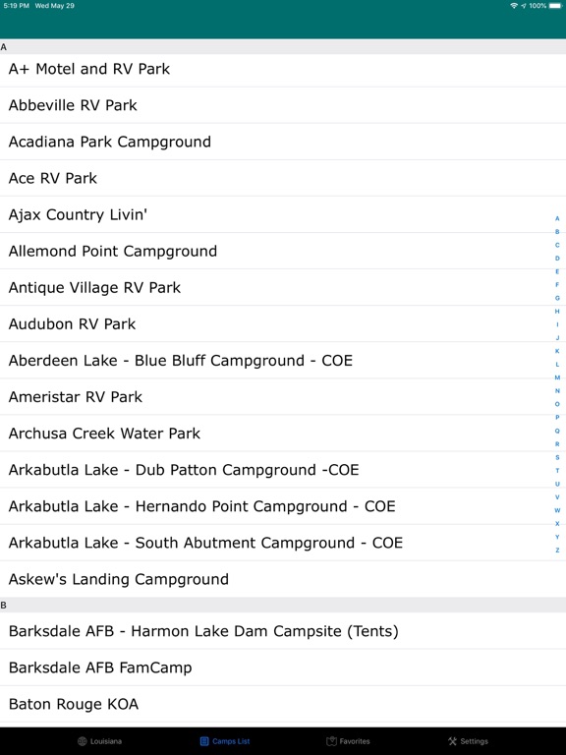566x755 pixels.
Task: Open Arkabutla Lake Hernando Point Campground
Action: [283, 506]
